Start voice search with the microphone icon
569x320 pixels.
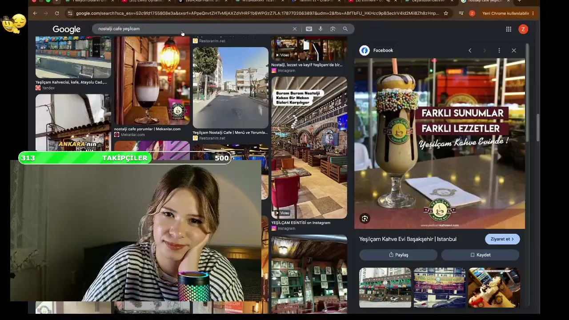click(x=321, y=29)
